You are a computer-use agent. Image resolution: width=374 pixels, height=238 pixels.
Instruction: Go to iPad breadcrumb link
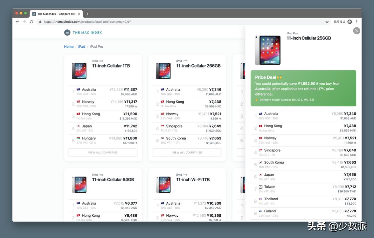pos(81,46)
